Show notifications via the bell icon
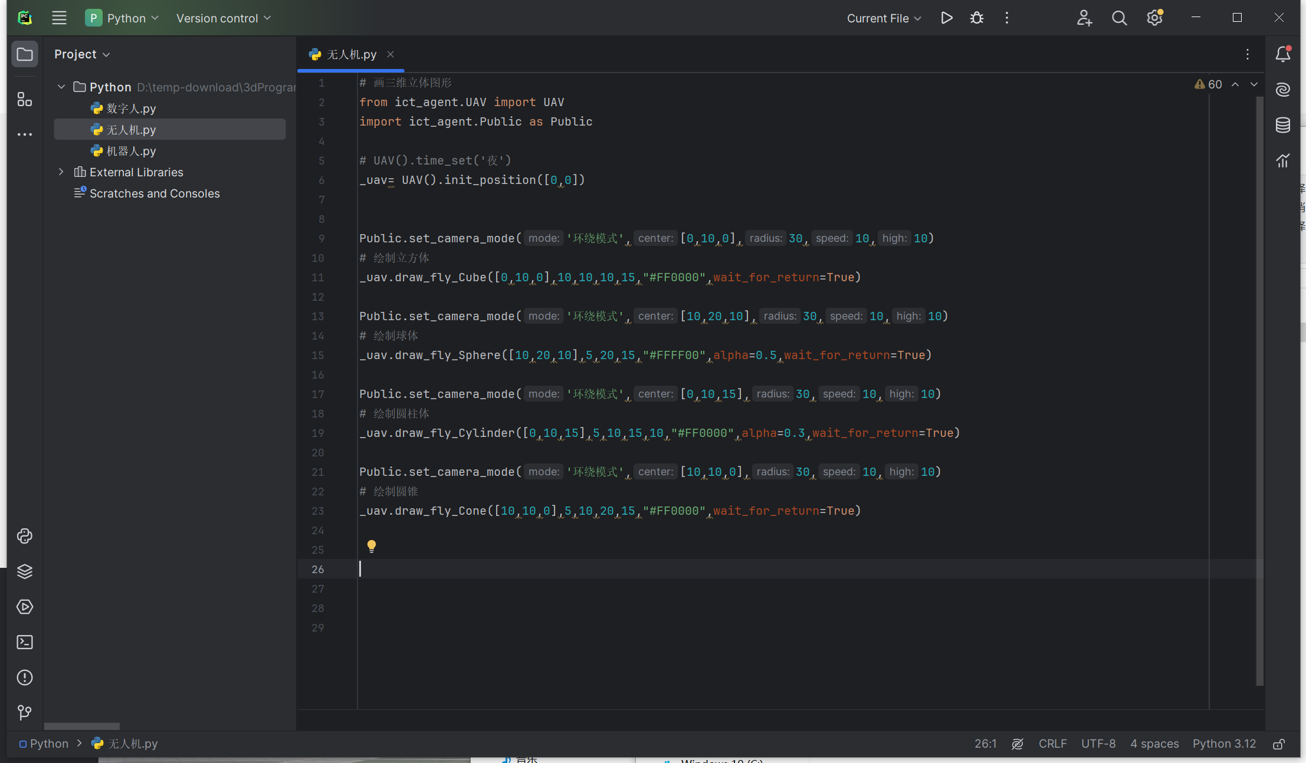The width and height of the screenshot is (1306, 763). (1282, 54)
